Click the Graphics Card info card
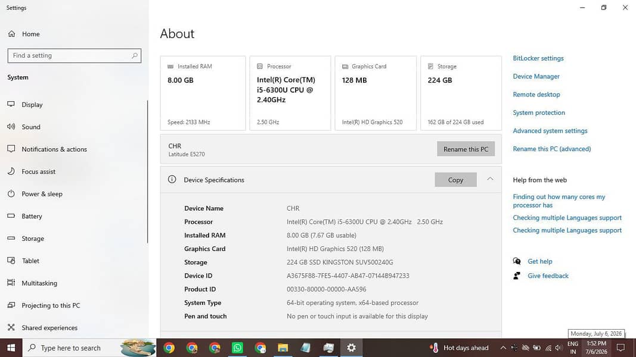 (x=376, y=93)
